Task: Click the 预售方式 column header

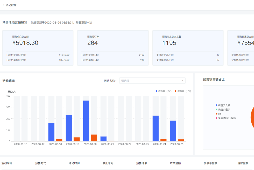Action: pyautogui.click(x=40, y=163)
